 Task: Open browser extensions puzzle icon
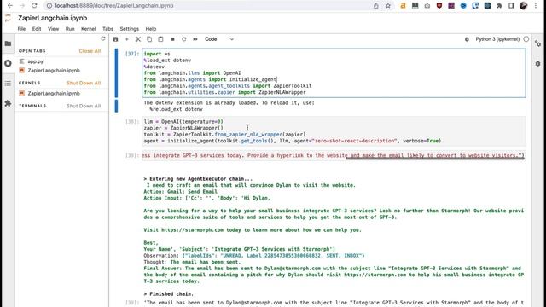pos(499,6)
